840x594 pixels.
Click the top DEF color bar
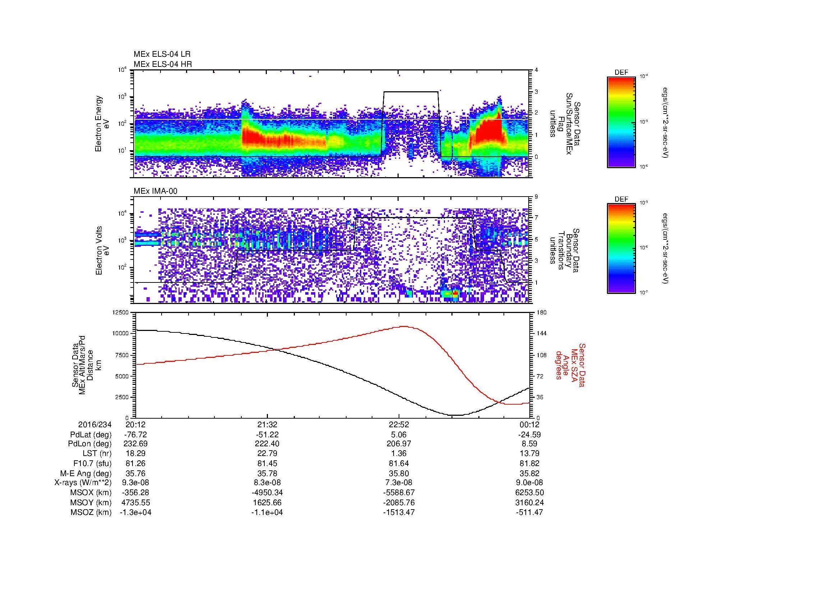621,122
